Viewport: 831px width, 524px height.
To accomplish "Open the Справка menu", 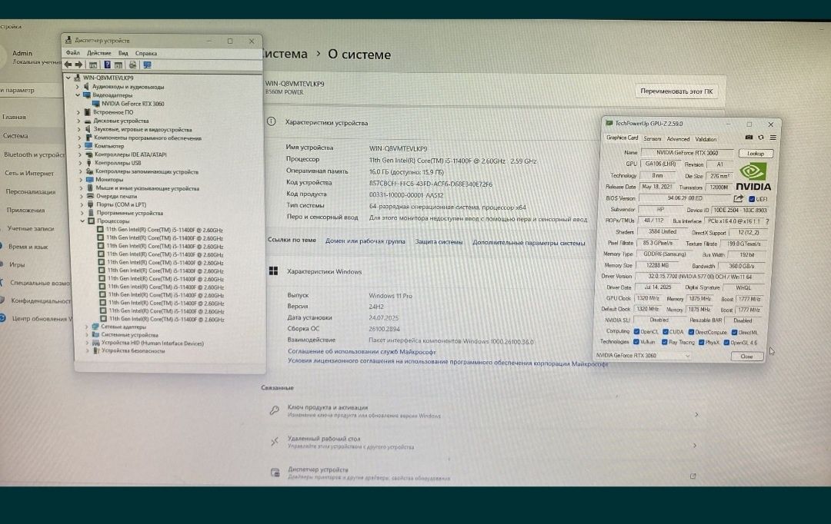I will click(x=145, y=53).
